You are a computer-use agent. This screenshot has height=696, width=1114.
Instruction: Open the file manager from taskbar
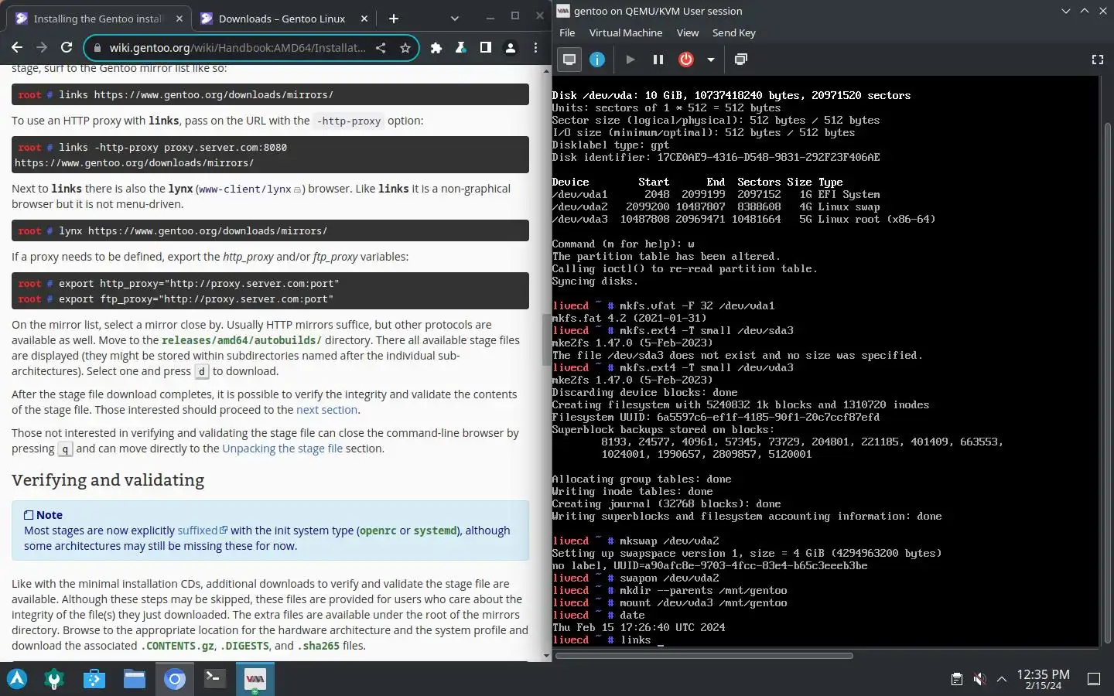[x=135, y=679]
